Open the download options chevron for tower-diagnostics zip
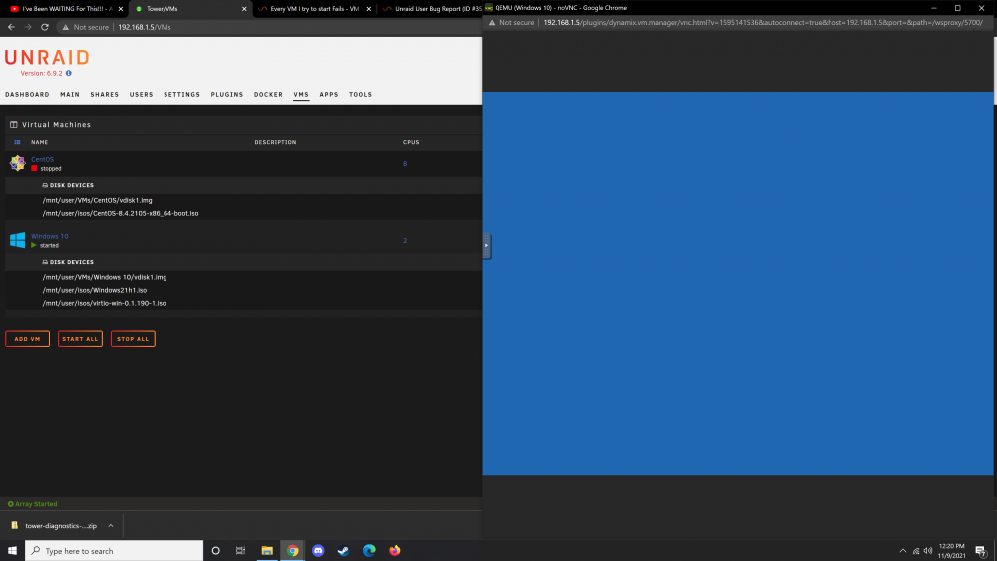The height and width of the screenshot is (561, 997). pos(110,525)
